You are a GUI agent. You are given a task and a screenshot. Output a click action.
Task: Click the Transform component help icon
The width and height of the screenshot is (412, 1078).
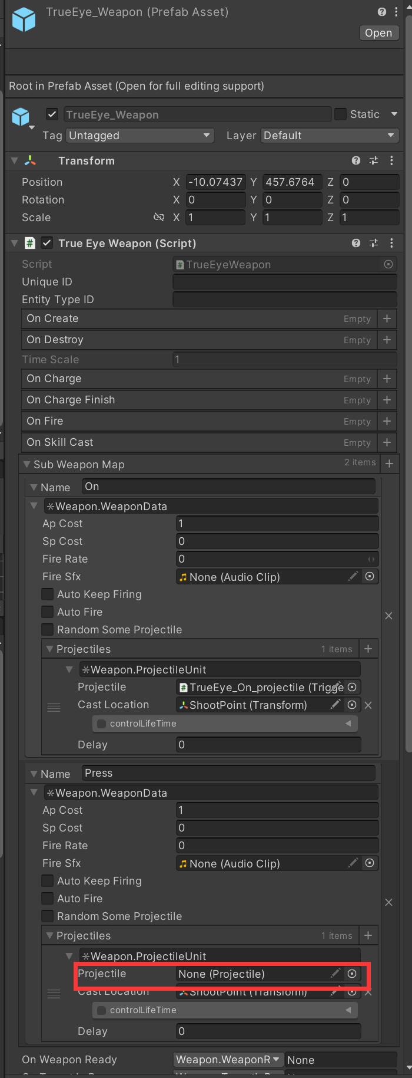click(x=355, y=160)
